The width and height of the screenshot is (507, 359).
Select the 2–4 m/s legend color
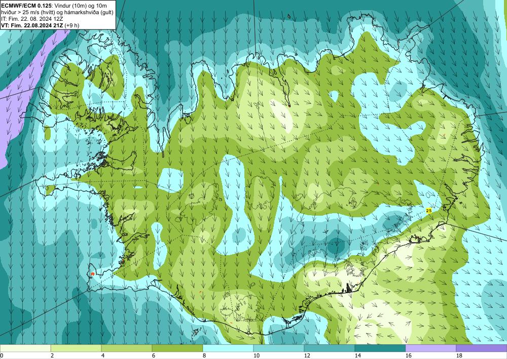[76, 348]
